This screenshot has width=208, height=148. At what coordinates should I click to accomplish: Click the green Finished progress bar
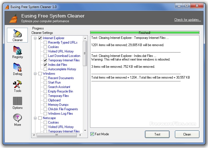(145, 32)
